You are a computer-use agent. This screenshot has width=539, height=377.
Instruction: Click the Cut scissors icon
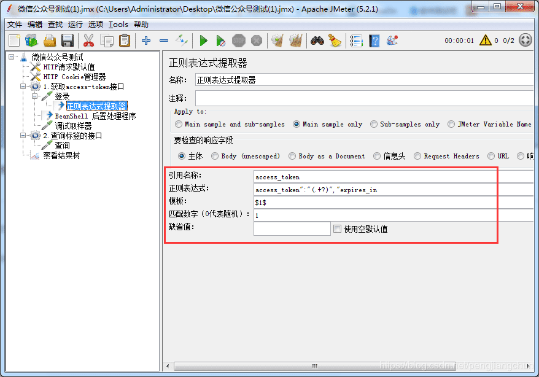pyautogui.click(x=88, y=41)
